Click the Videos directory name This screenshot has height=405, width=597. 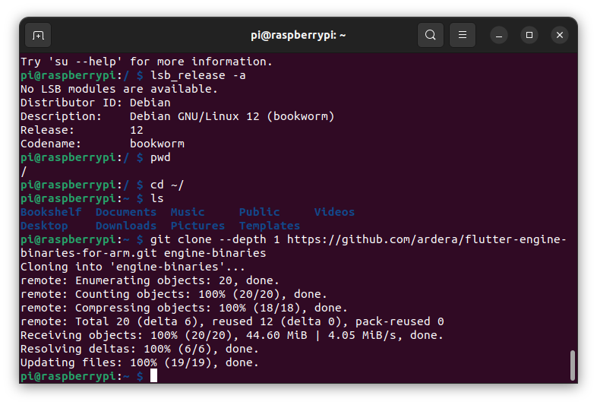(x=334, y=212)
